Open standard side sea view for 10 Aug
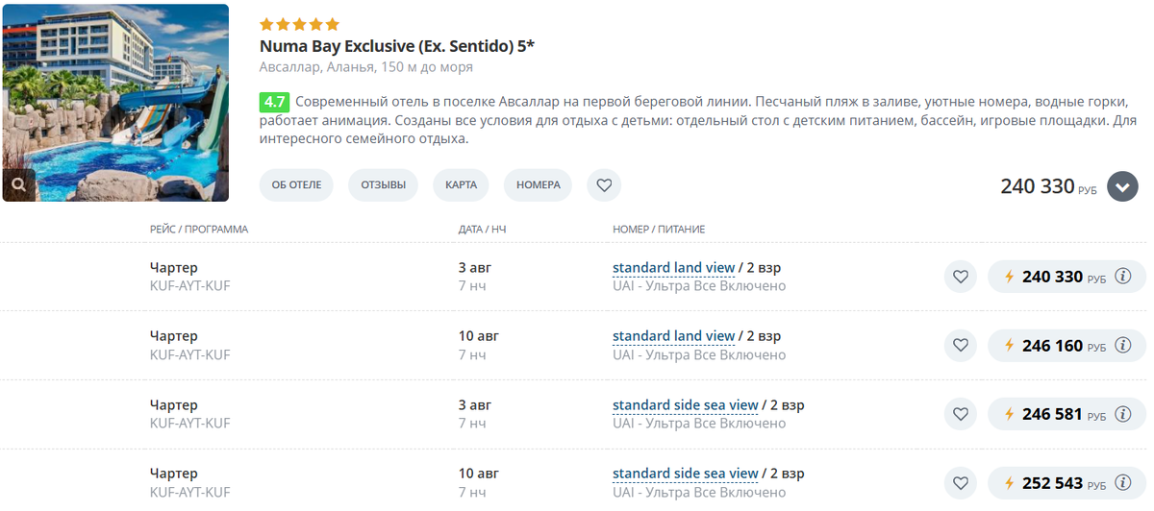This screenshot has width=1154, height=511. click(685, 474)
